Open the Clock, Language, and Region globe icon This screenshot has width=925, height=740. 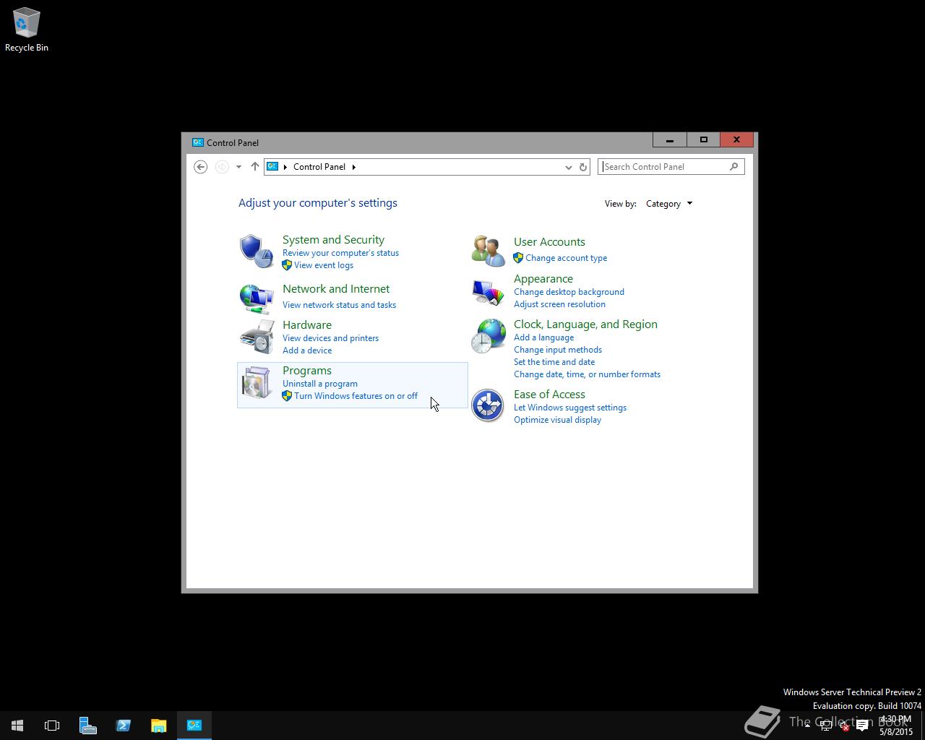point(488,336)
